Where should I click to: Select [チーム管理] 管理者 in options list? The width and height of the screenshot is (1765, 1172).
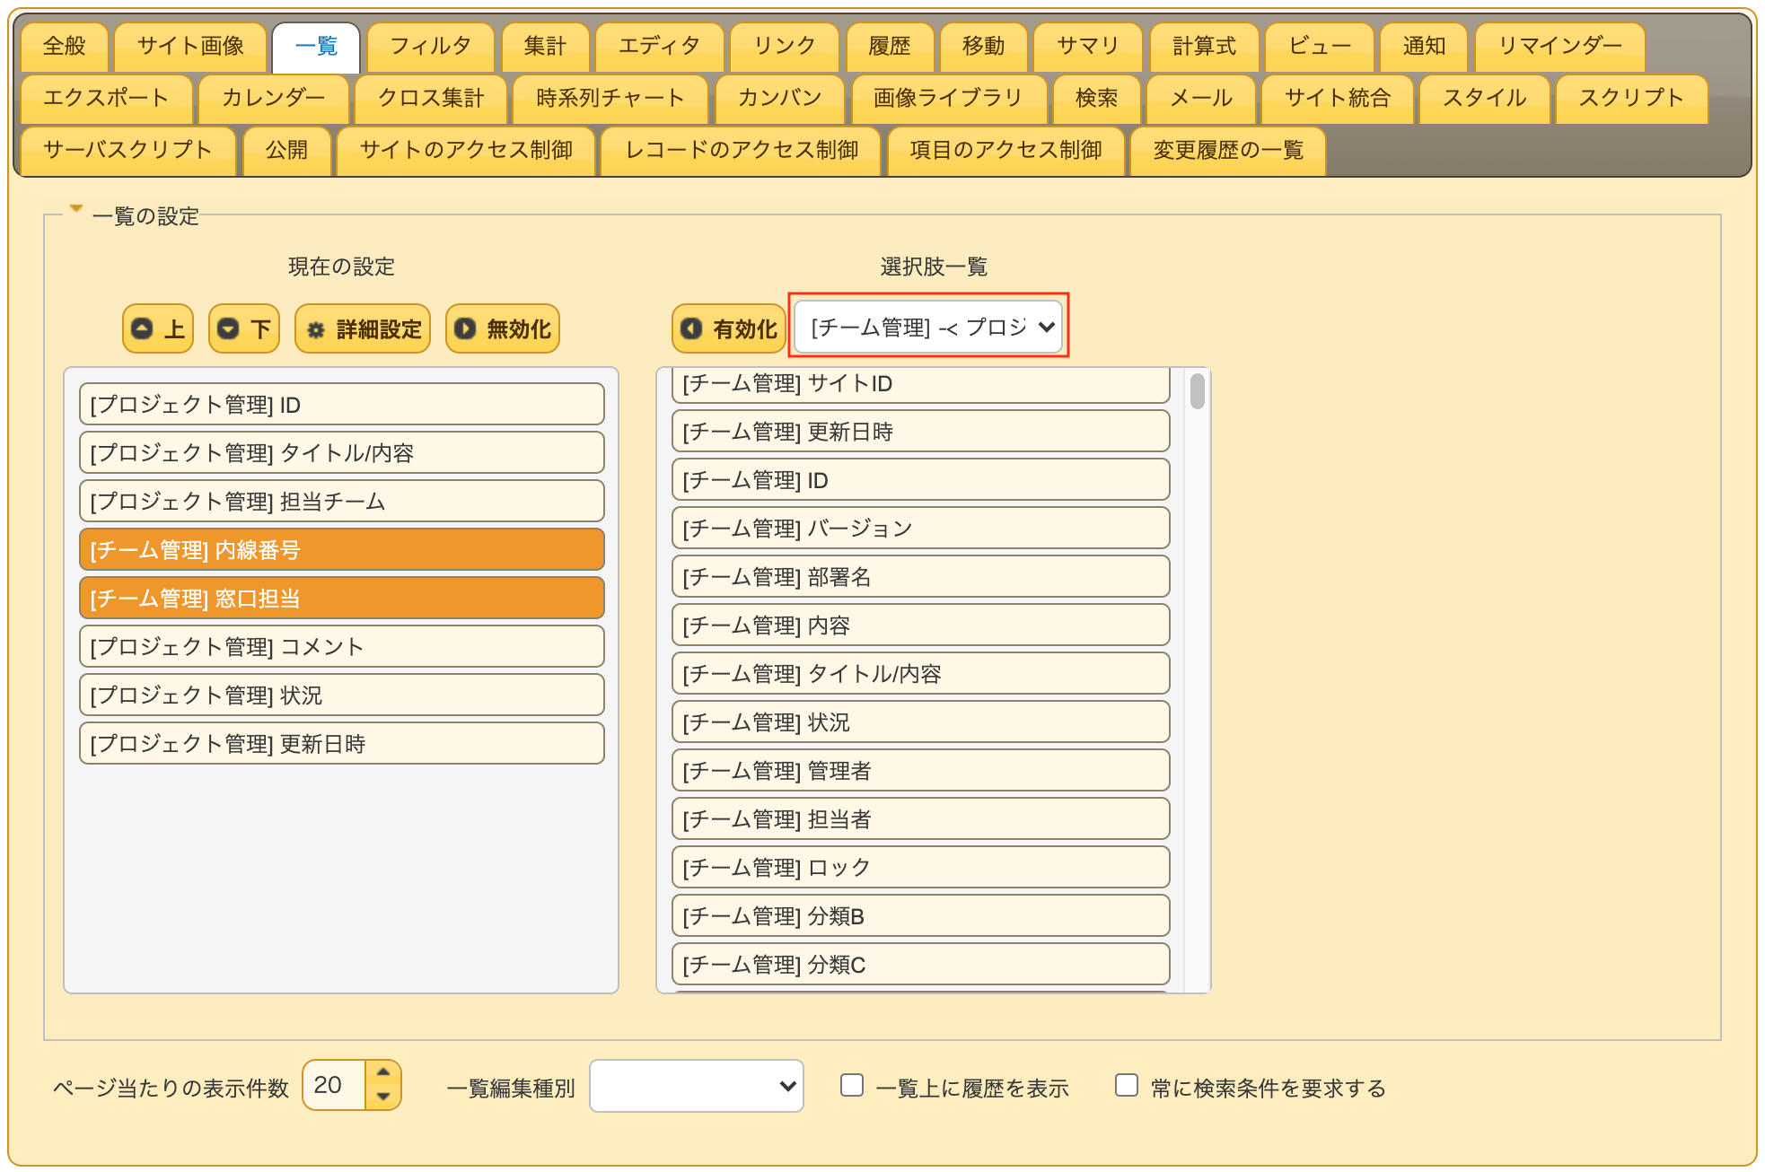click(921, 771)
